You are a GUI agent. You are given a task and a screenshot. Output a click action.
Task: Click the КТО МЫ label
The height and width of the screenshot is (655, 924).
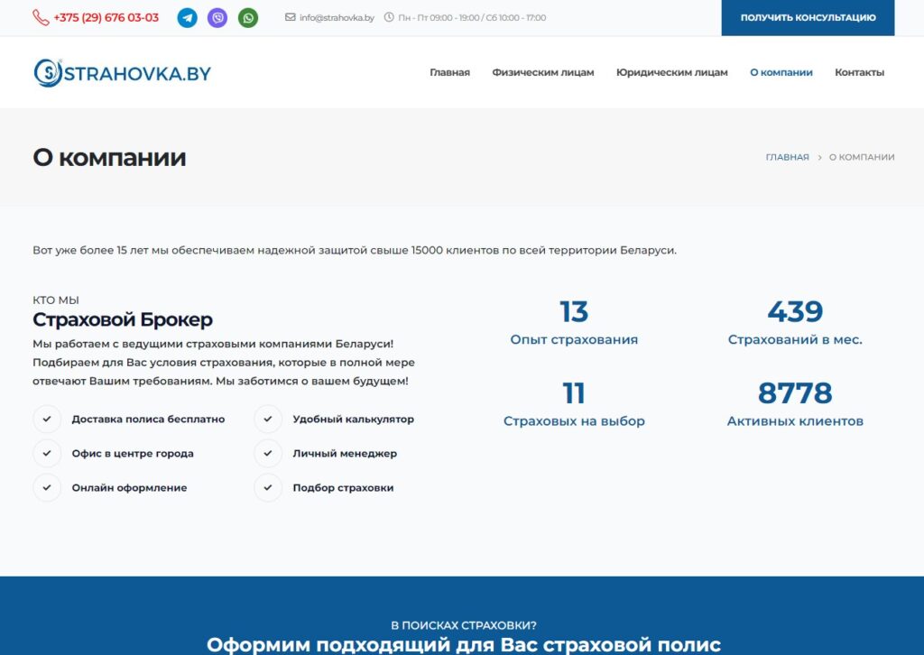(x=56, y=300)
